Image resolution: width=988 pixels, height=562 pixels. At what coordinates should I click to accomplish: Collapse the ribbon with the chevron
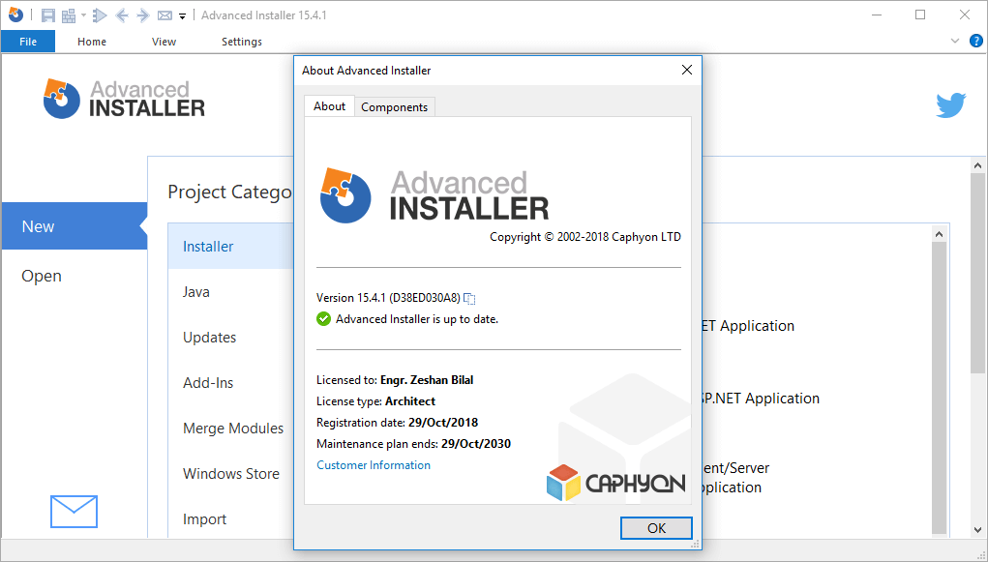954,41
